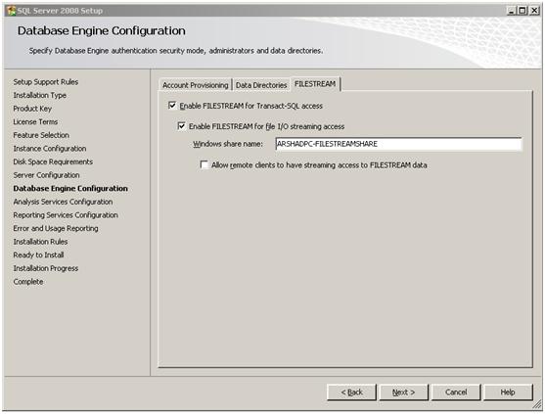Click Installation Progress step
This screenshot has height=414, width=545.
(46, 268)
